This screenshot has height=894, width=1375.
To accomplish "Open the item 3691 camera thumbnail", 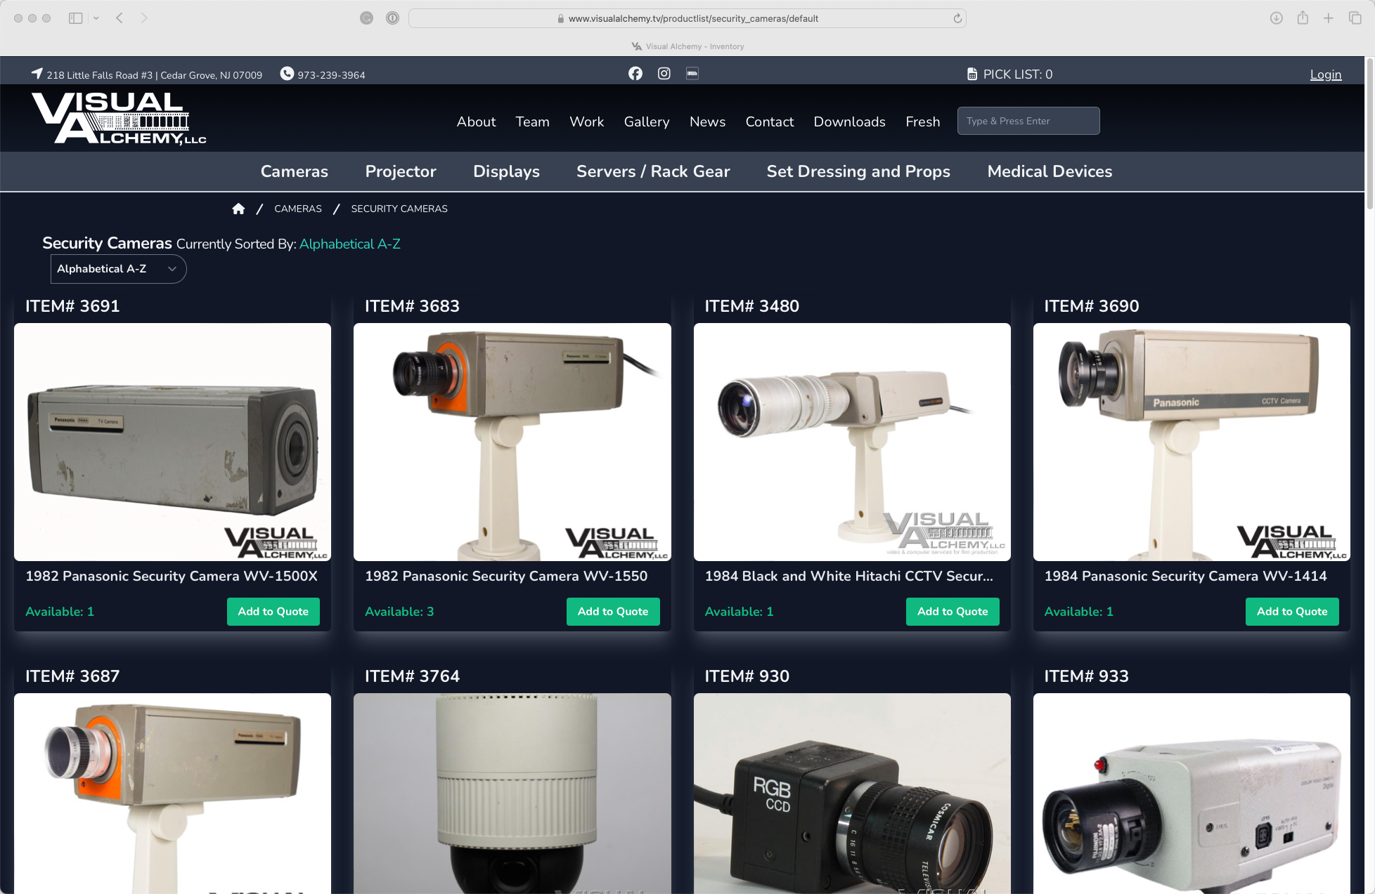I will 172,442.
